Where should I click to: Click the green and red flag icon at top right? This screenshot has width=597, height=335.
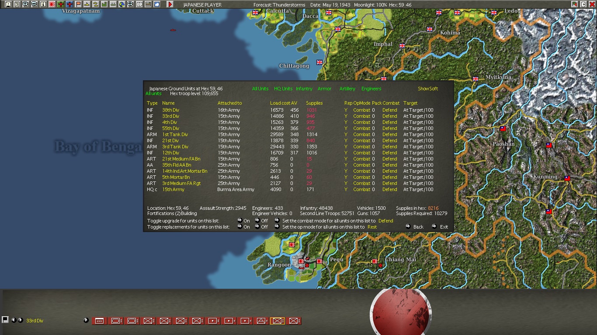(x=574, y=4)
